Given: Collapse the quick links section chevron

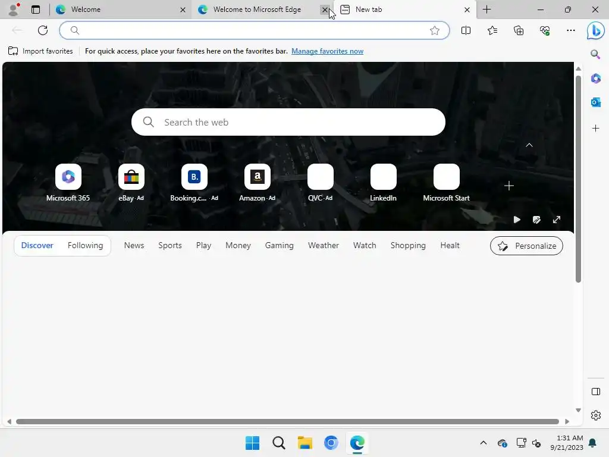Looking at the screenshot, I should pyautogui.click(x=529, y=145).
